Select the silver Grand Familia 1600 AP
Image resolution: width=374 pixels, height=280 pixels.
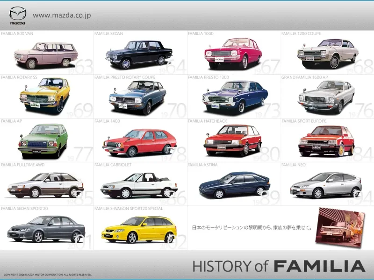tap(326, 97)
